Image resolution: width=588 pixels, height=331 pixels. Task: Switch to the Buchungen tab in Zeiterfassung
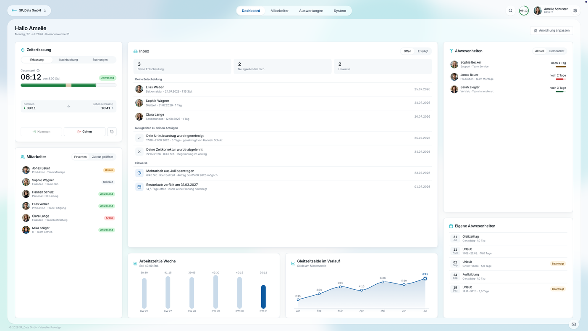click(x=100, y=60)
